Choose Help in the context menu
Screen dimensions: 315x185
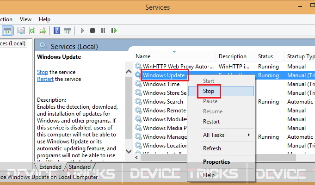click(221, 175)
